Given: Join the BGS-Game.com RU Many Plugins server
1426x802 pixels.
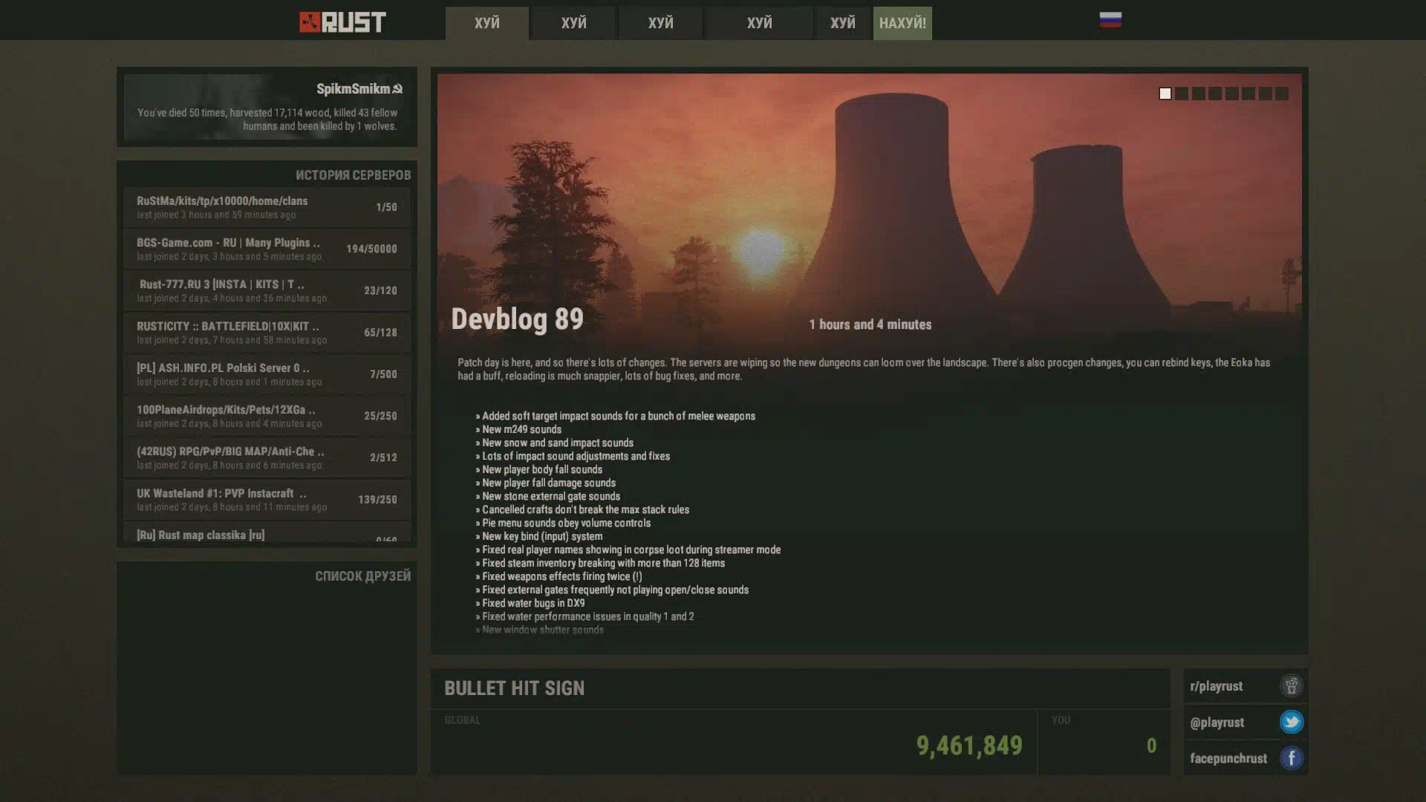Looking at the screenshot, I should coord(267,249).
